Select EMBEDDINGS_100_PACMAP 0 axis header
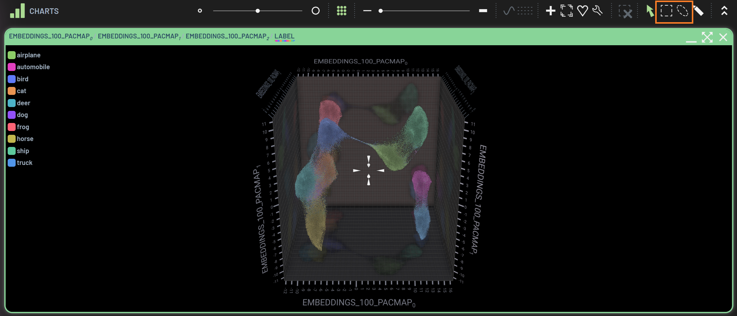The height and width of the screenshot is (316, 737). [50, 36]
